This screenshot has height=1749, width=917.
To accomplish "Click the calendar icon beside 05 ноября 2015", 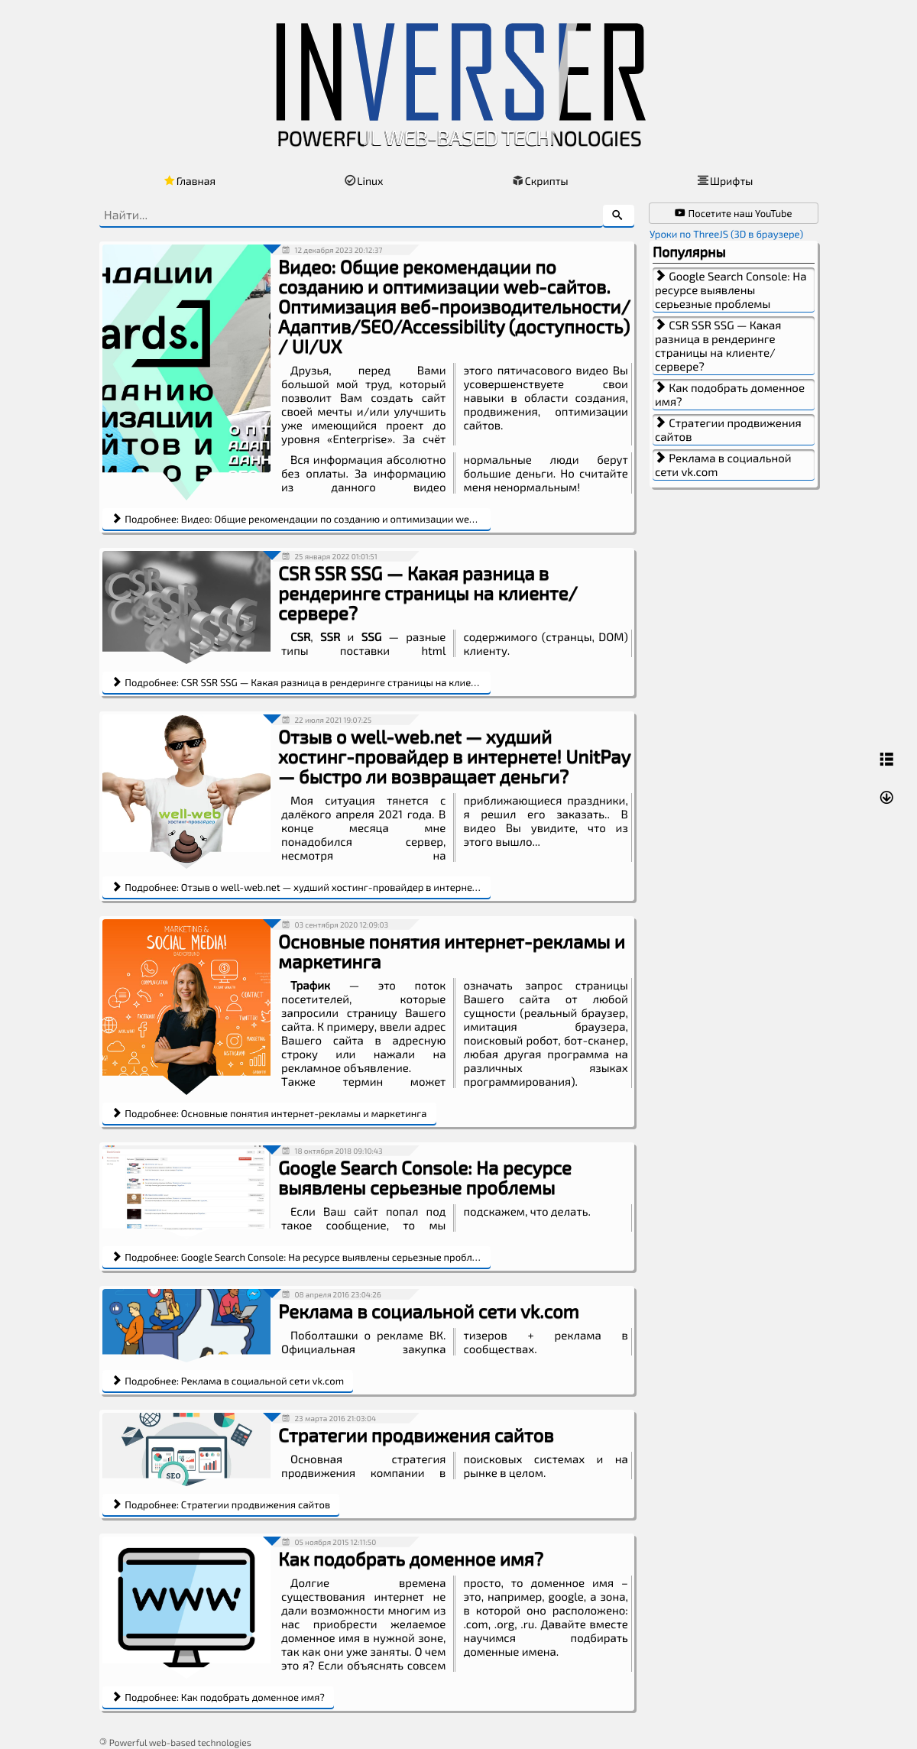I will [286, 1543].
